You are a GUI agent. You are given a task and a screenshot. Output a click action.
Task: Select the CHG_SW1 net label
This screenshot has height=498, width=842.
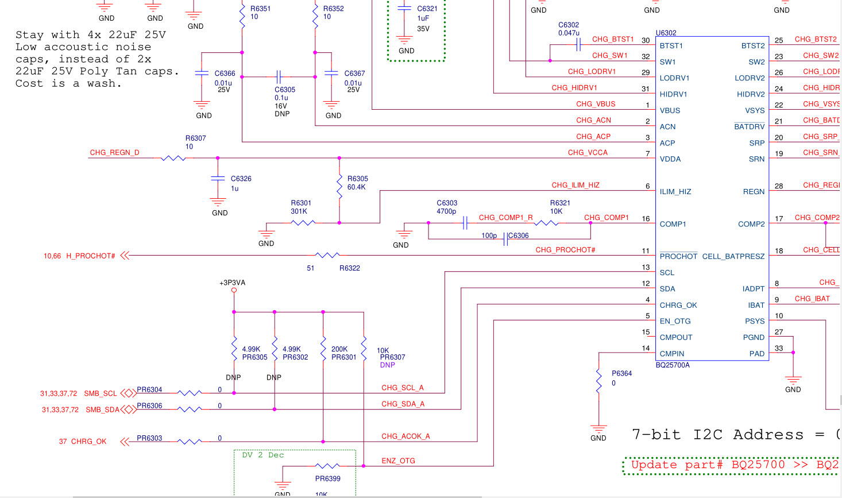click(x=610, y=56)
